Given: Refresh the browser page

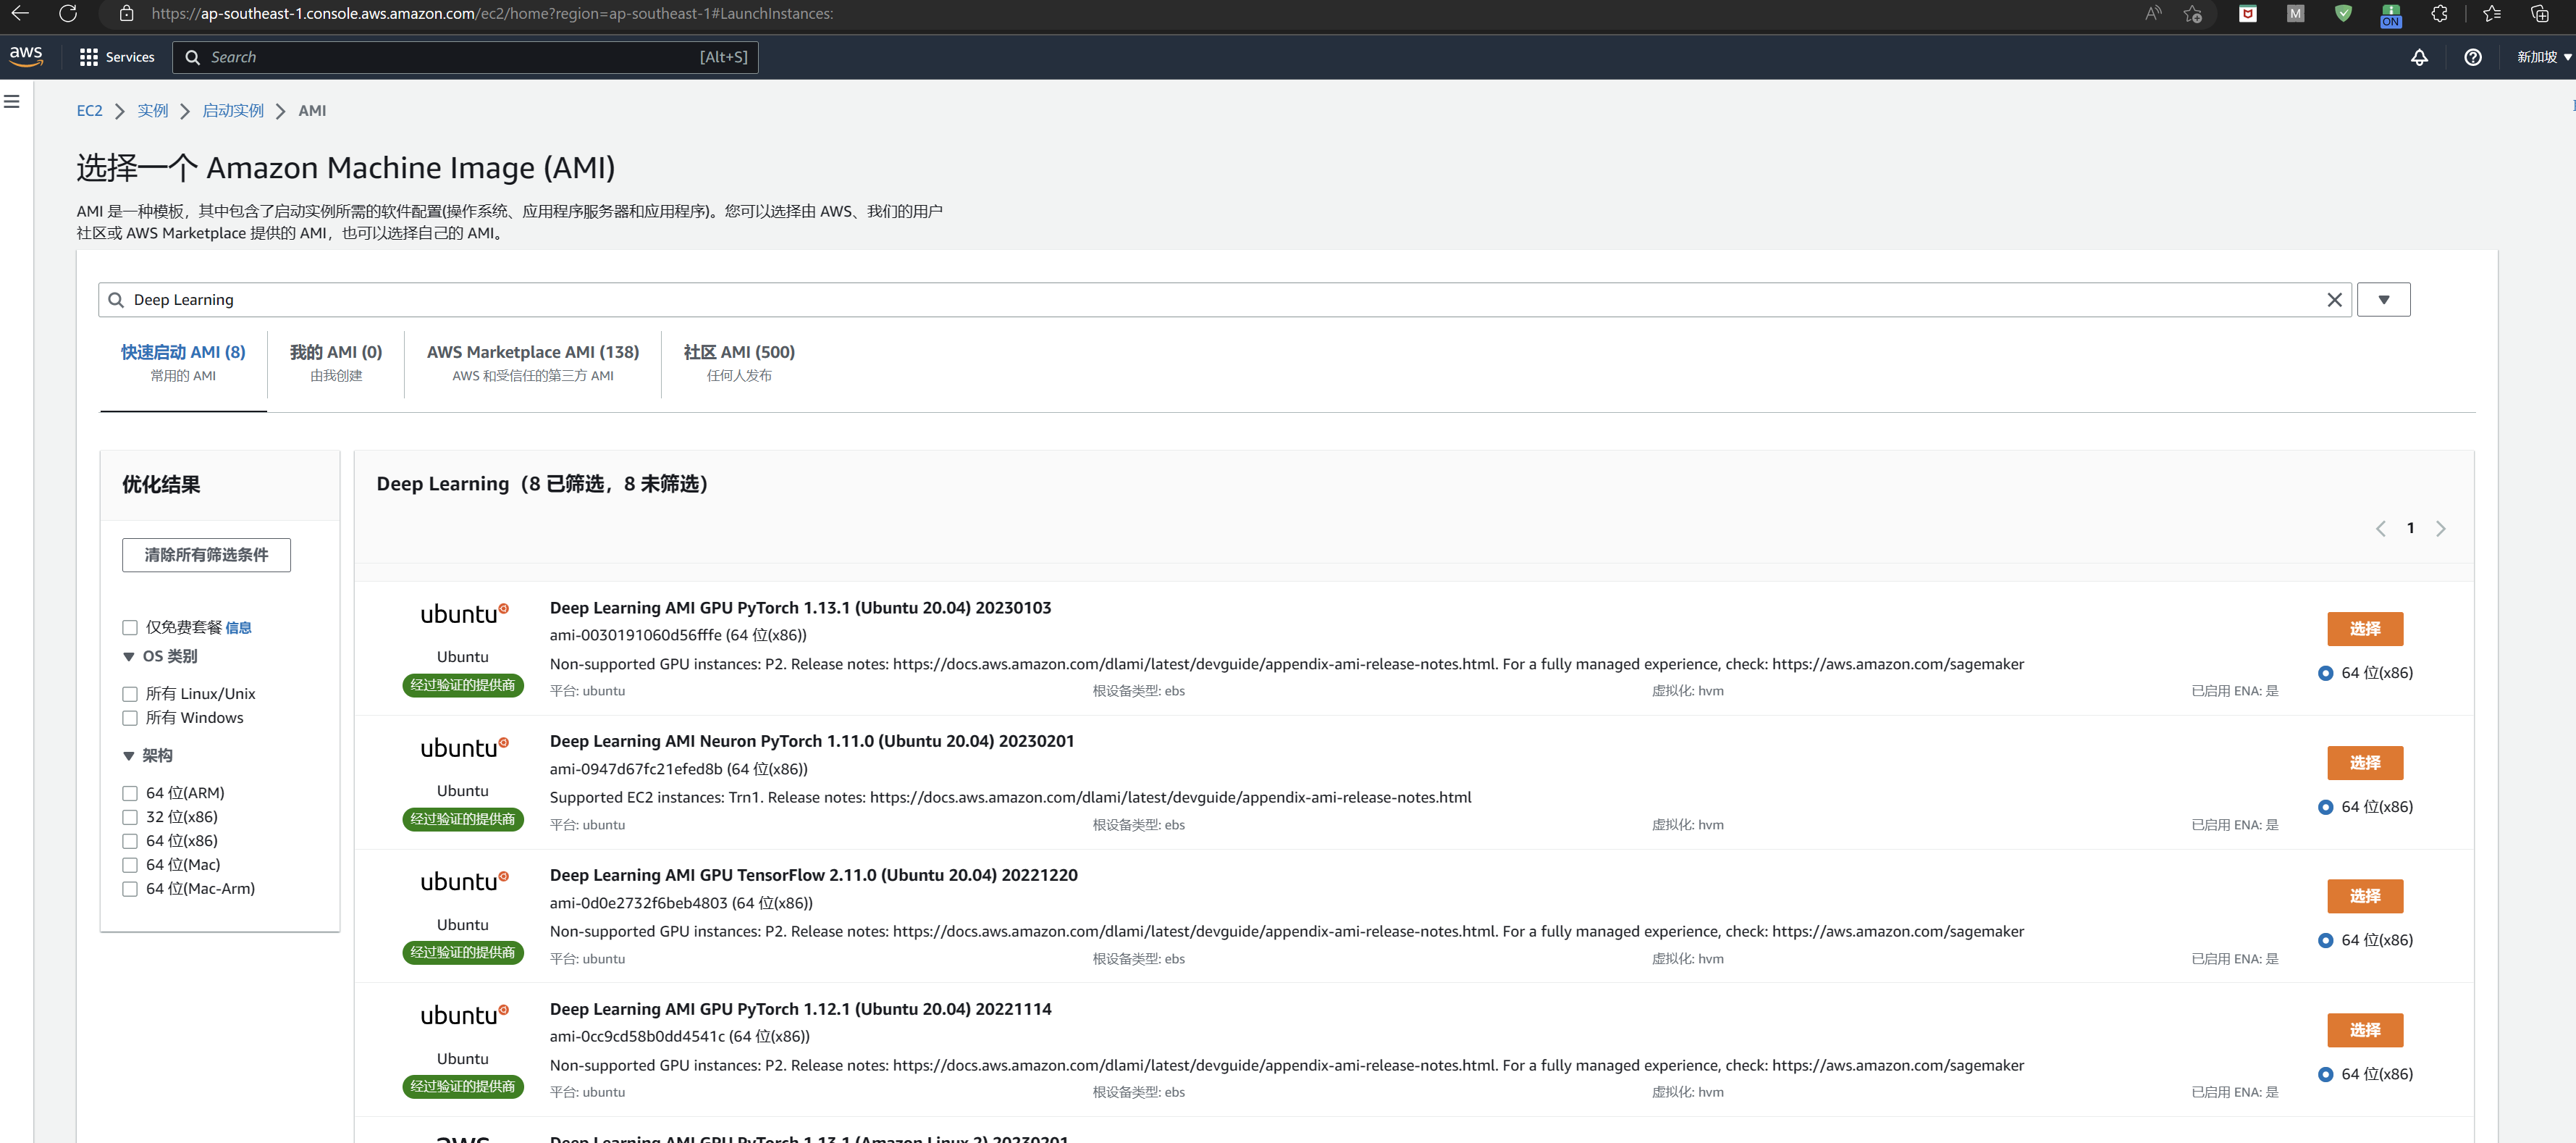Looking at the screenshot, I should pyautogui.click(x=67, y=13).
